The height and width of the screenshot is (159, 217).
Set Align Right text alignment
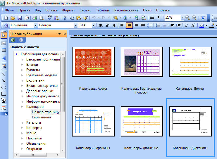point(136,25)
